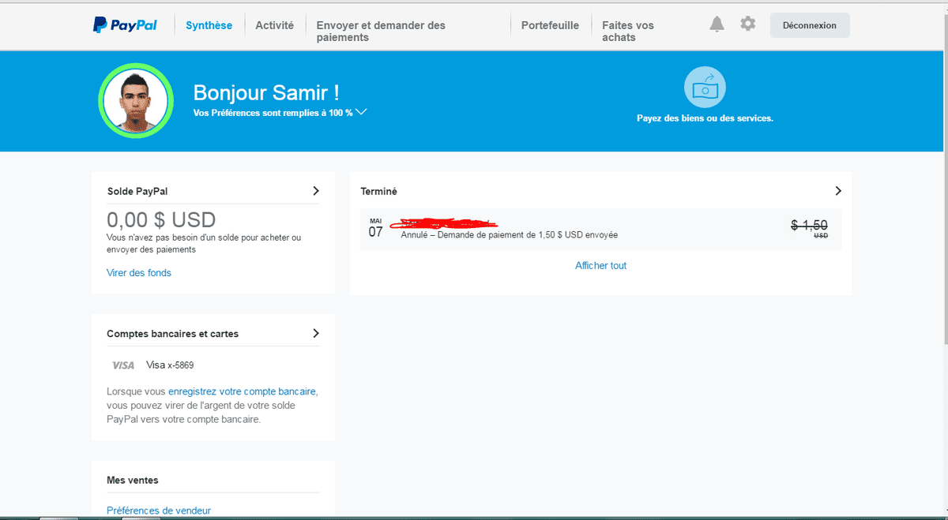Go to the Synthèse tab
Screen dimensions: 948x520
pos(209,25)
